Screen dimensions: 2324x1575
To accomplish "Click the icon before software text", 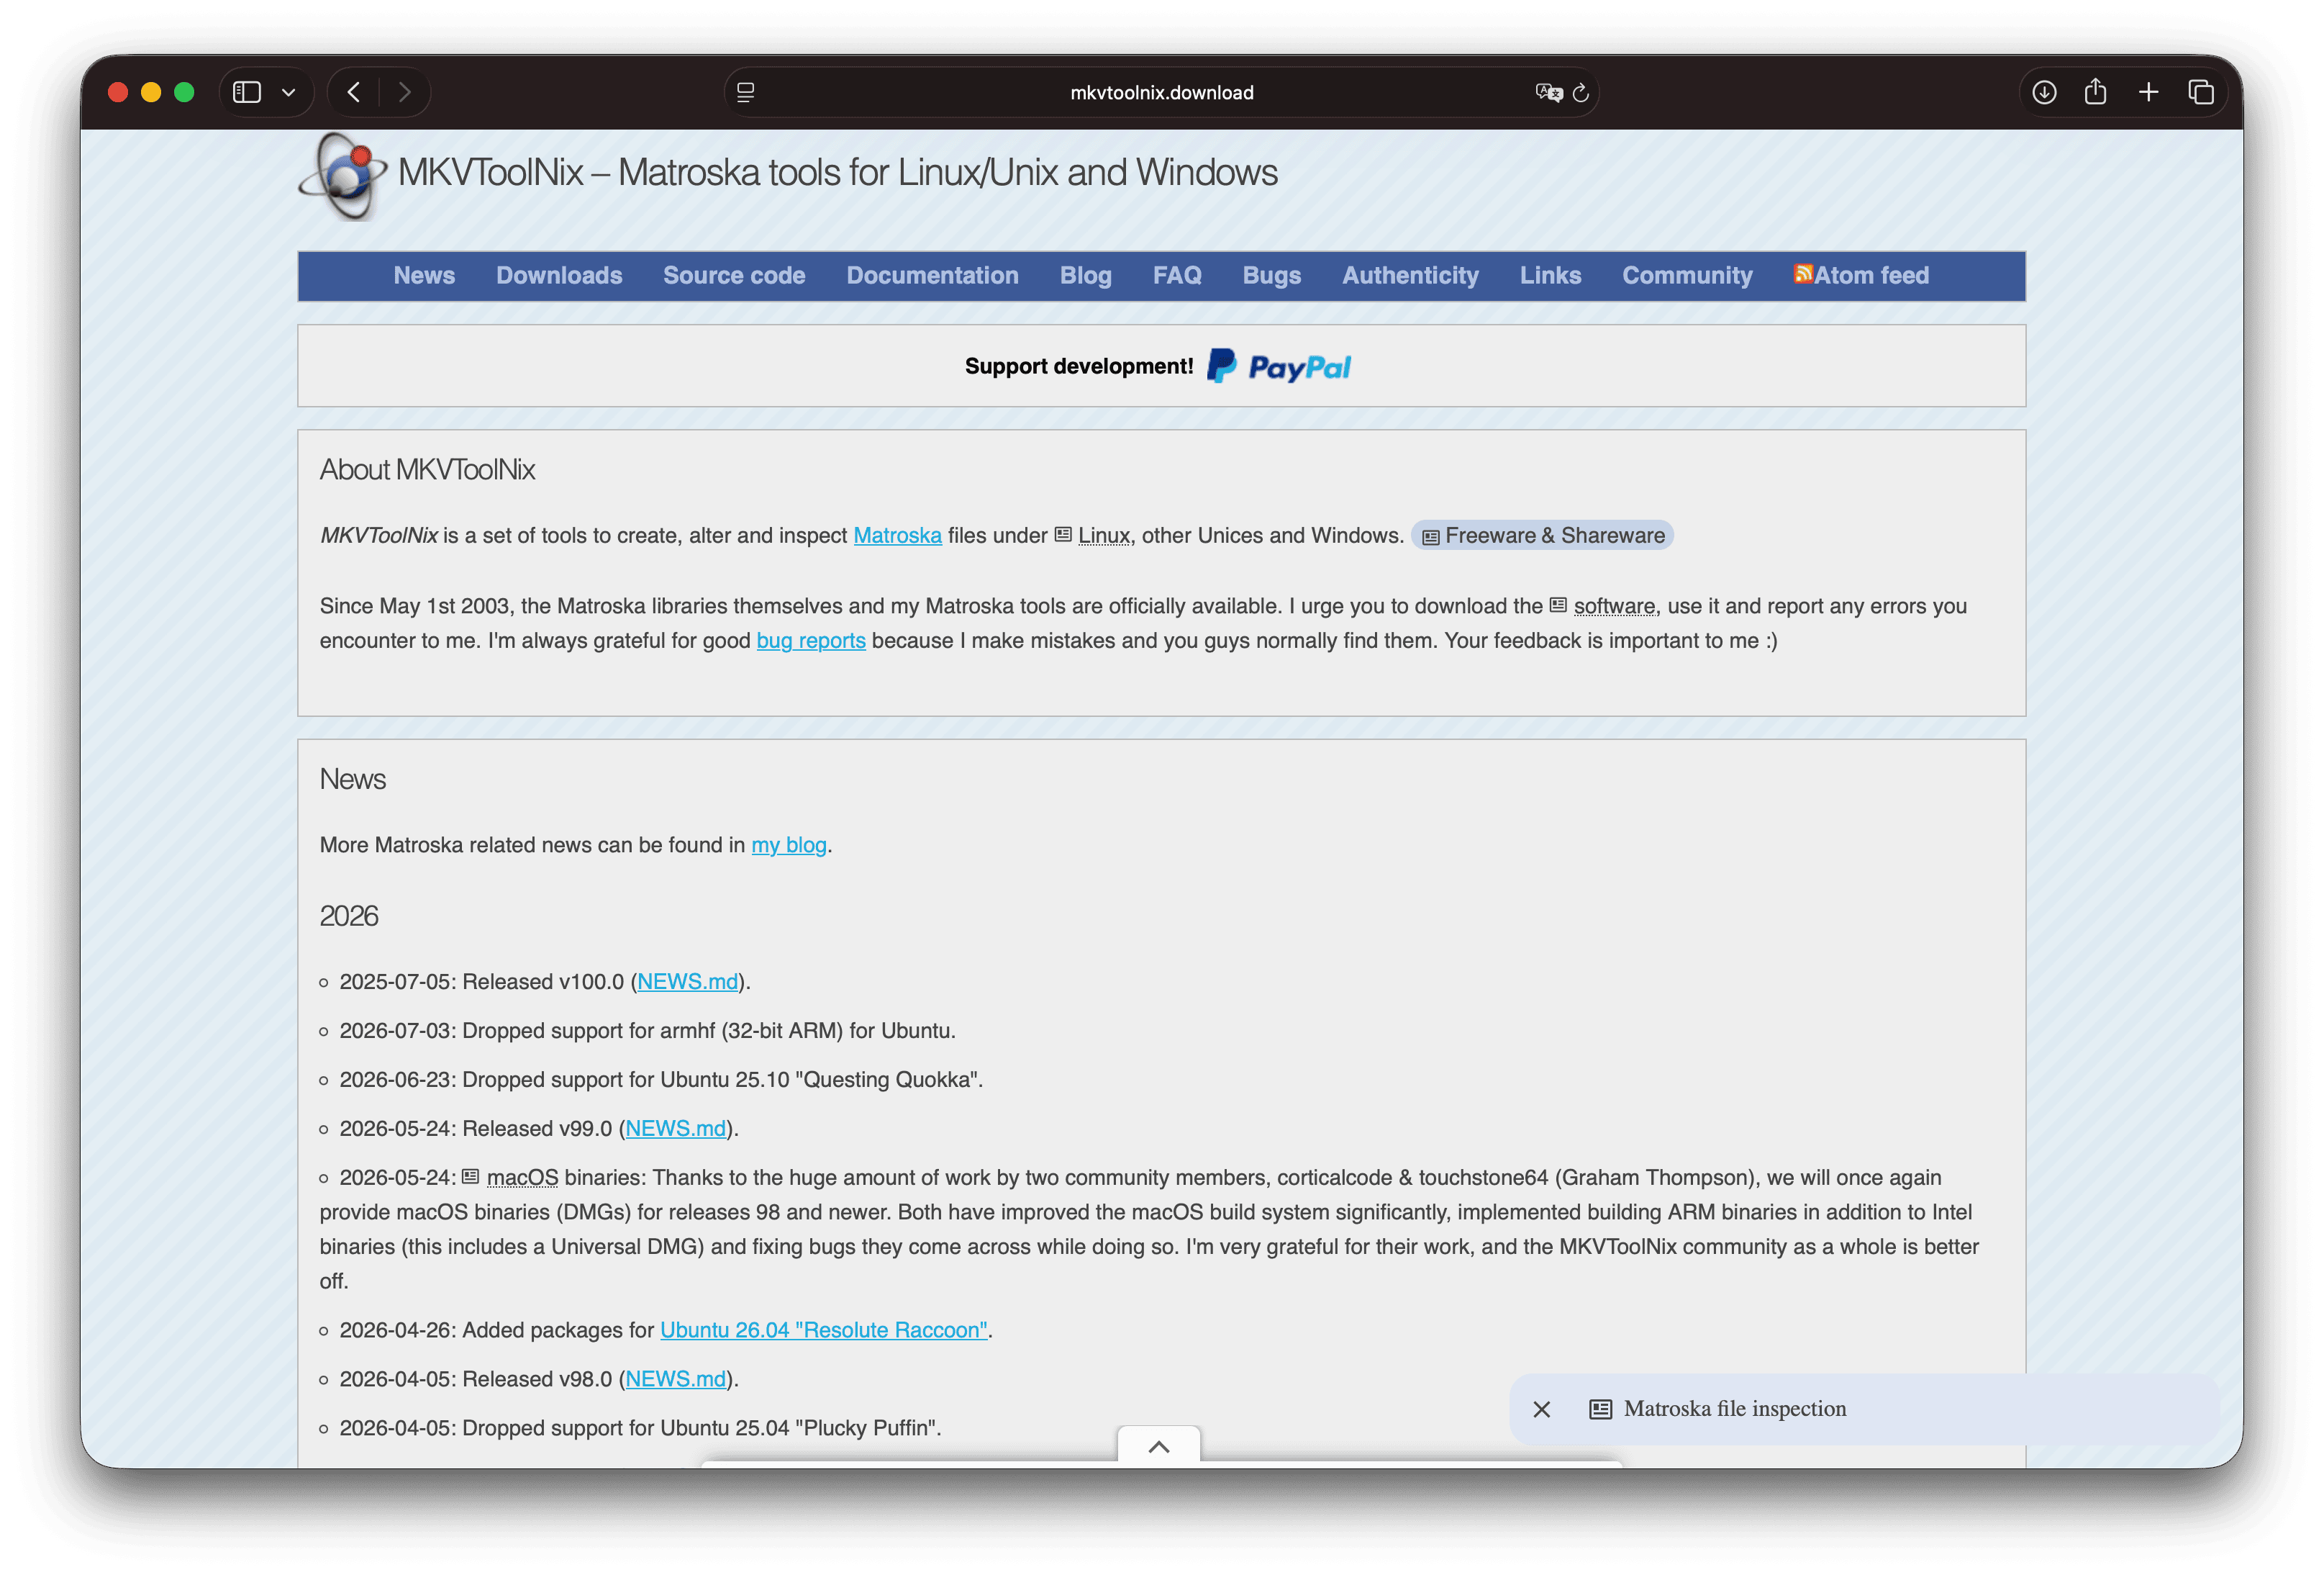I will point(1558,605).
